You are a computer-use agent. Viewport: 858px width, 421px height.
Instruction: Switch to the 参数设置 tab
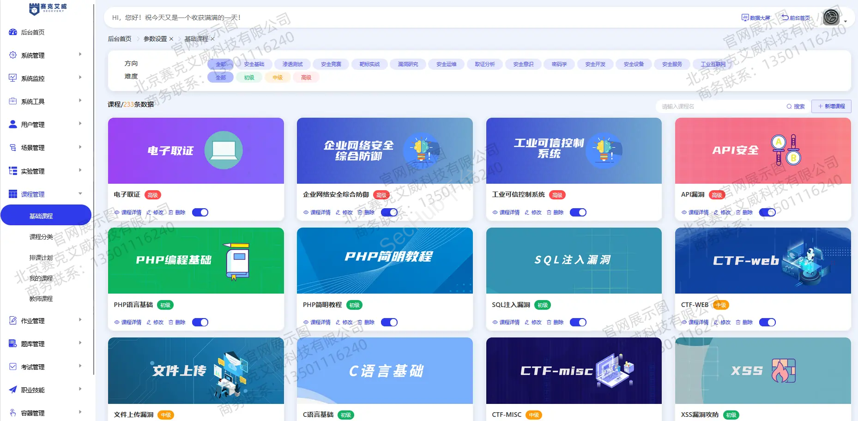tap(155, 39)
